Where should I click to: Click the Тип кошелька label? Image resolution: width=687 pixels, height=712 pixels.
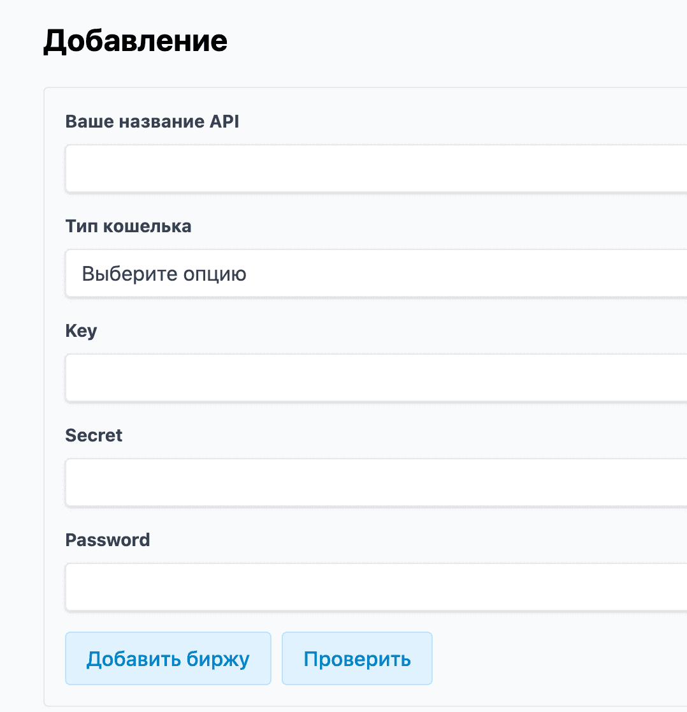(127, 226)
